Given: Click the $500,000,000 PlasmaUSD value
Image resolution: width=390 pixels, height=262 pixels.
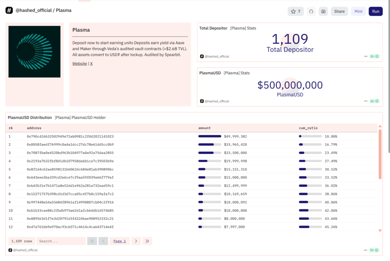Looking at the screenshot, I should (290, 85).
